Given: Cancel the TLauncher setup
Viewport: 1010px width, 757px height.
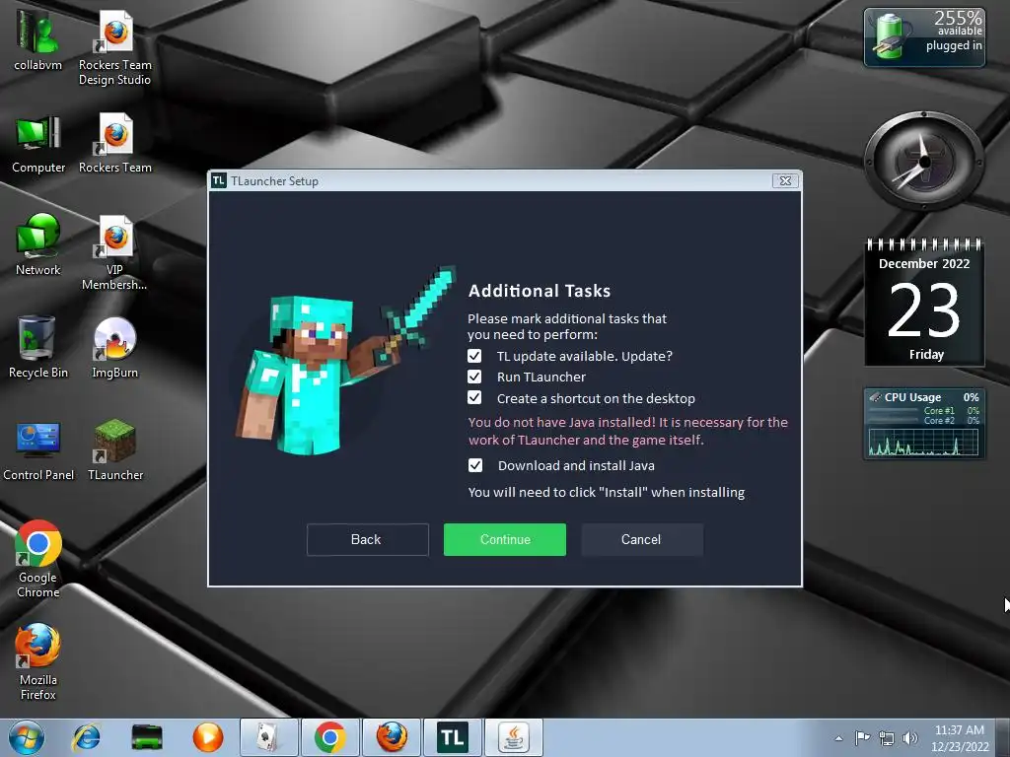Looking at the screenshot, I should (x=641, y=539).
